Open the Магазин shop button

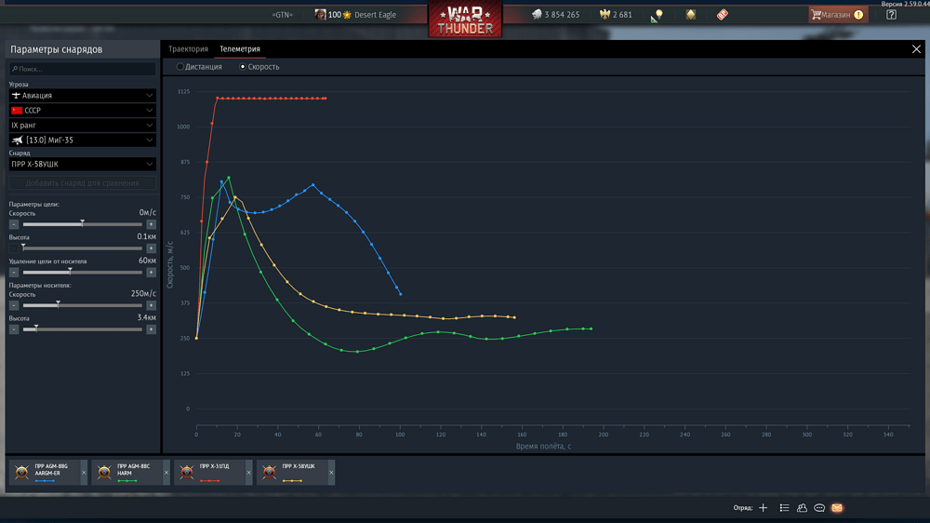click(x=838, y=14)
